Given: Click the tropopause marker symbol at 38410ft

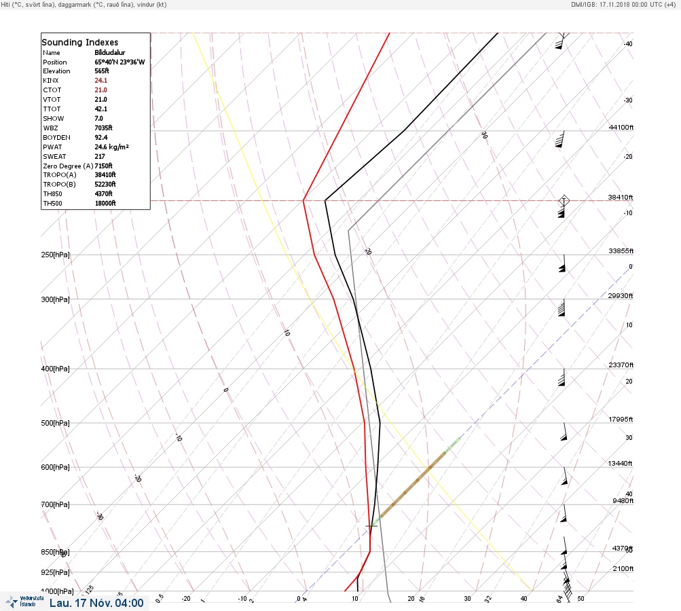Looking at the screenshot, I should tap(564, 200).
